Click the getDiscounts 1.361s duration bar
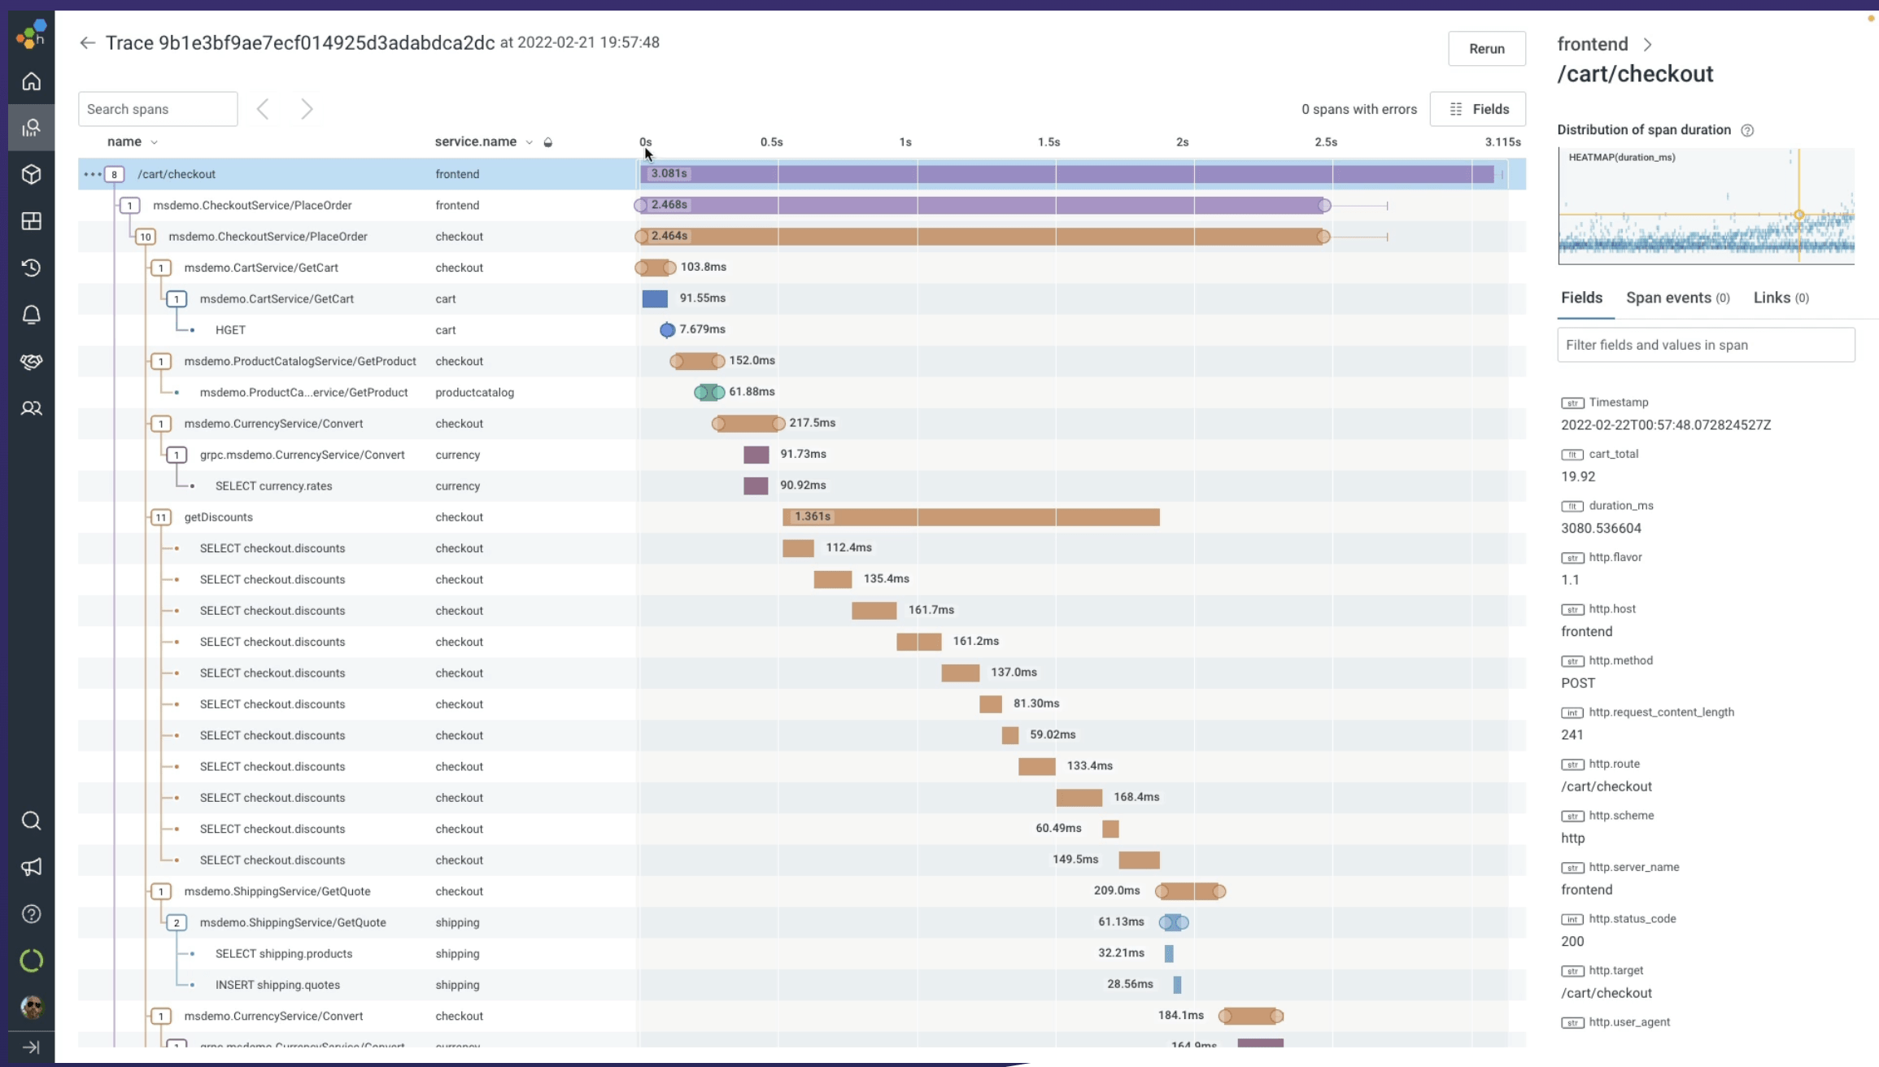 click(970, 517)
